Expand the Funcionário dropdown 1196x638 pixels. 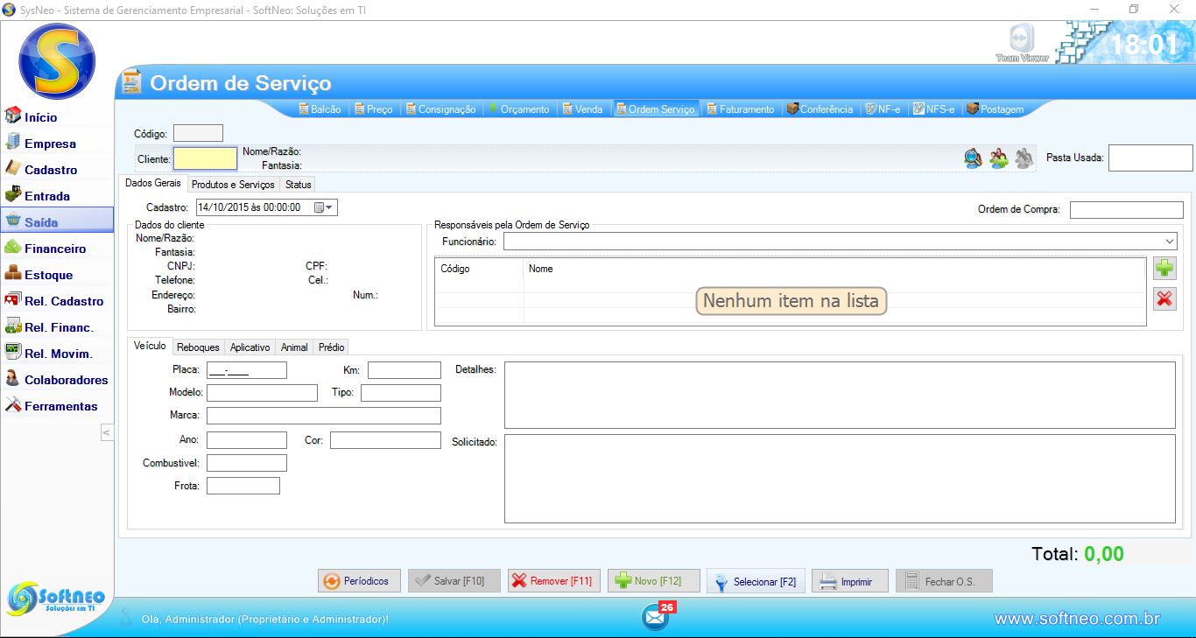1170,242
